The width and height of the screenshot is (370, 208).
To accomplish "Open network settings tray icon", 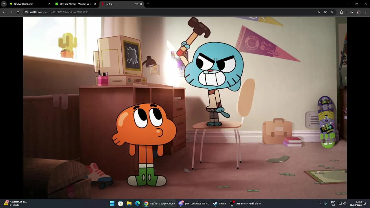I will click(340, 203).
